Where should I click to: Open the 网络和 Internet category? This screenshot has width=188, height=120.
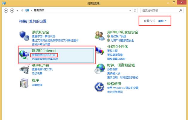pyautogui.click(x=44, y=51)
